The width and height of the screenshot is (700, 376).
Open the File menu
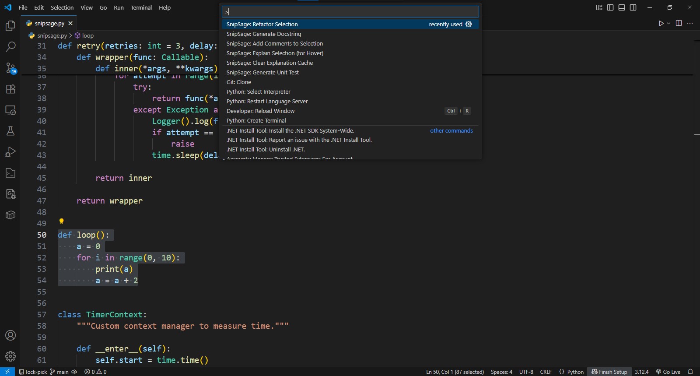tap(23, 7)
